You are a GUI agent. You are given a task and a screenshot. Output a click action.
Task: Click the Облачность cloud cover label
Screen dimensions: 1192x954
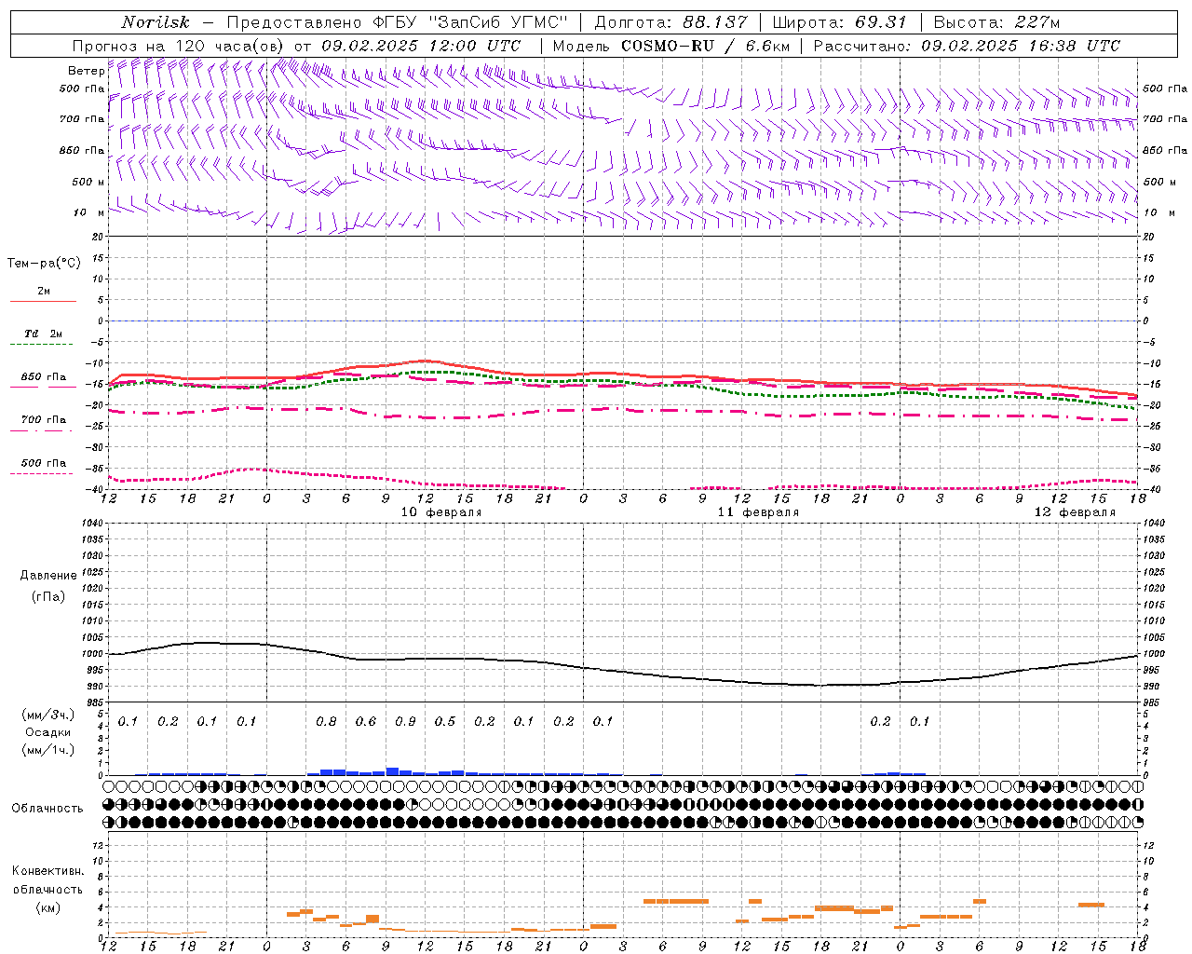(x=47, y=809)
